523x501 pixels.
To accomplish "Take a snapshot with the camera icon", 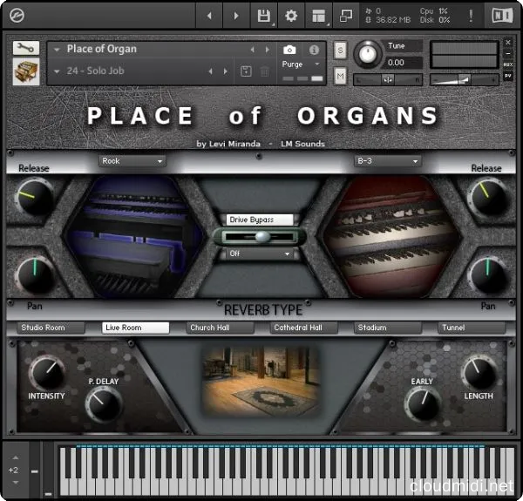I will [x=290, y=50].
